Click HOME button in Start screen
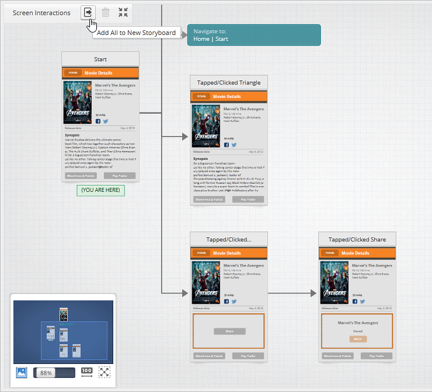This screenshot has width=432, height=392. tap(73, 73)
